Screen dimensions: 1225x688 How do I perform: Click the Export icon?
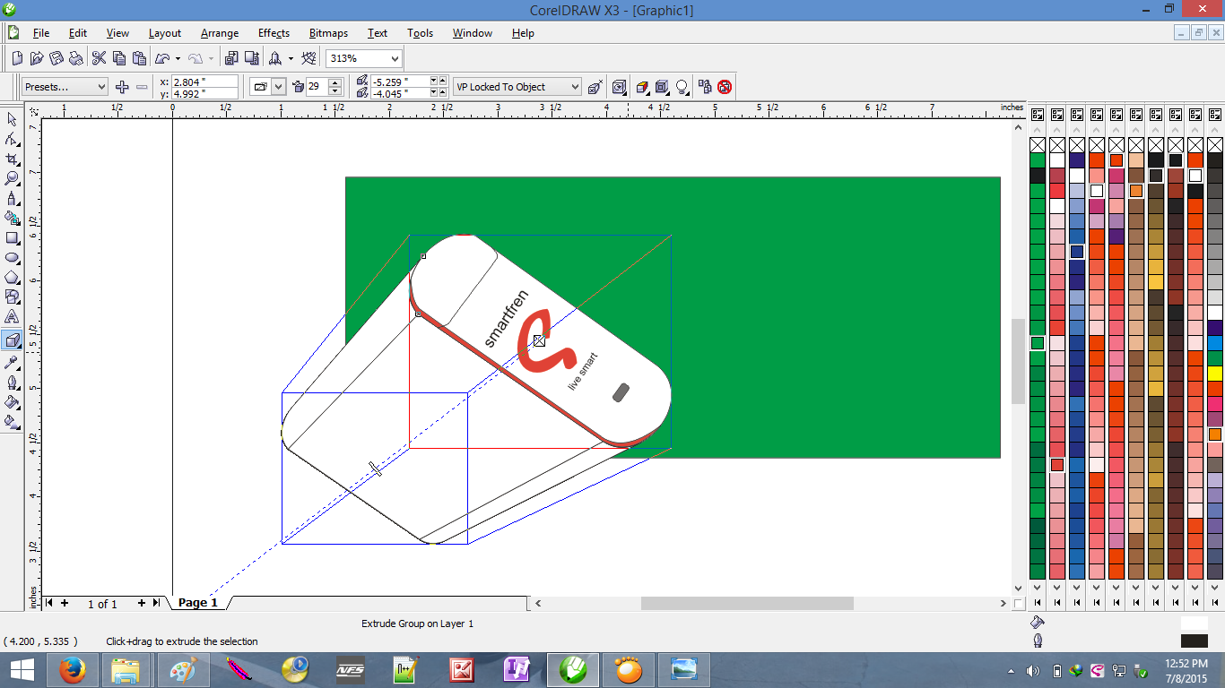[x=251, y=58]
